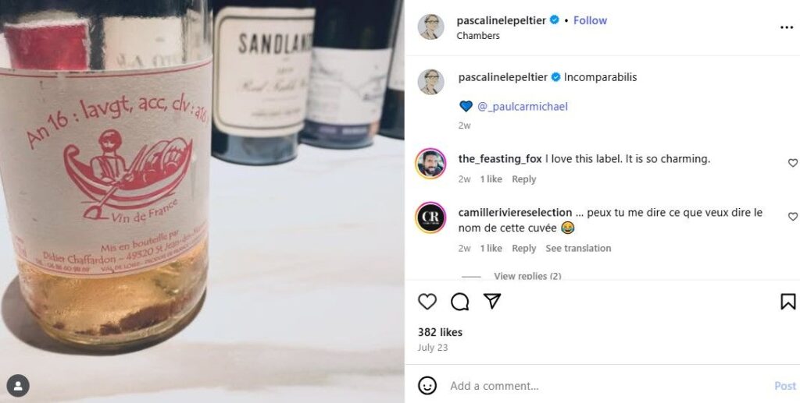Screen dimensions: 800x403
Task: Show tagged people icon on photo
Action: coord(18,386)
